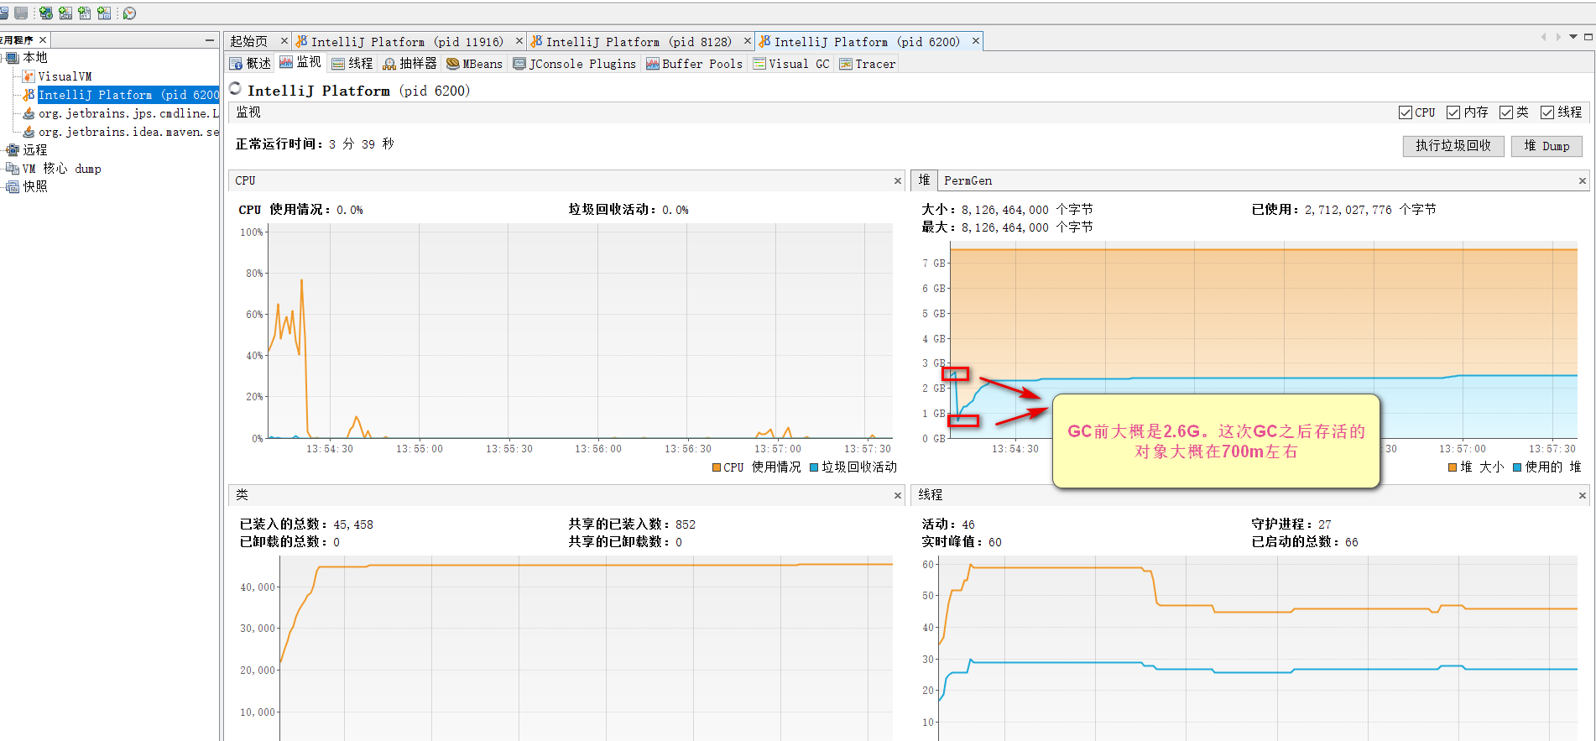Close the heap memory chart panel

(x=1583, y=181)
